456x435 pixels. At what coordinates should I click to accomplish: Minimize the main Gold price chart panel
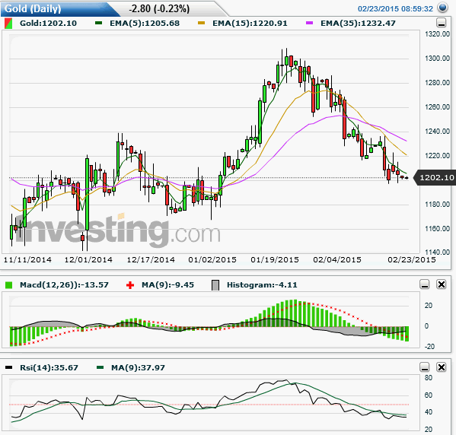coord(442,23)
